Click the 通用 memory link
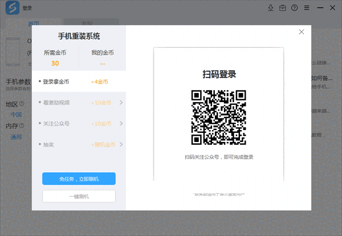The width and height of the screenshot is (342, 236). pyautogui.click(x=15, y=137)
